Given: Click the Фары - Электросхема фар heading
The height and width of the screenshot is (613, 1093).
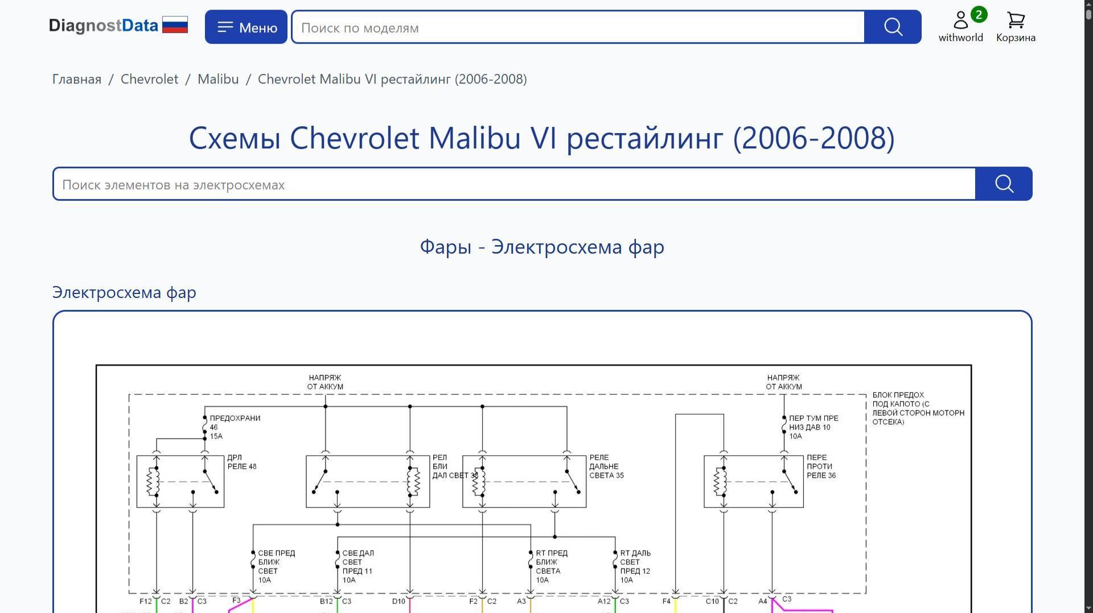Looking at the screenshot, I should [x=542, y=247].
